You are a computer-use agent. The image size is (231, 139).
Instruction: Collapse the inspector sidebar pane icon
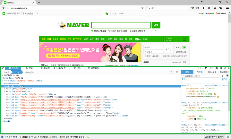pos(177,72)
